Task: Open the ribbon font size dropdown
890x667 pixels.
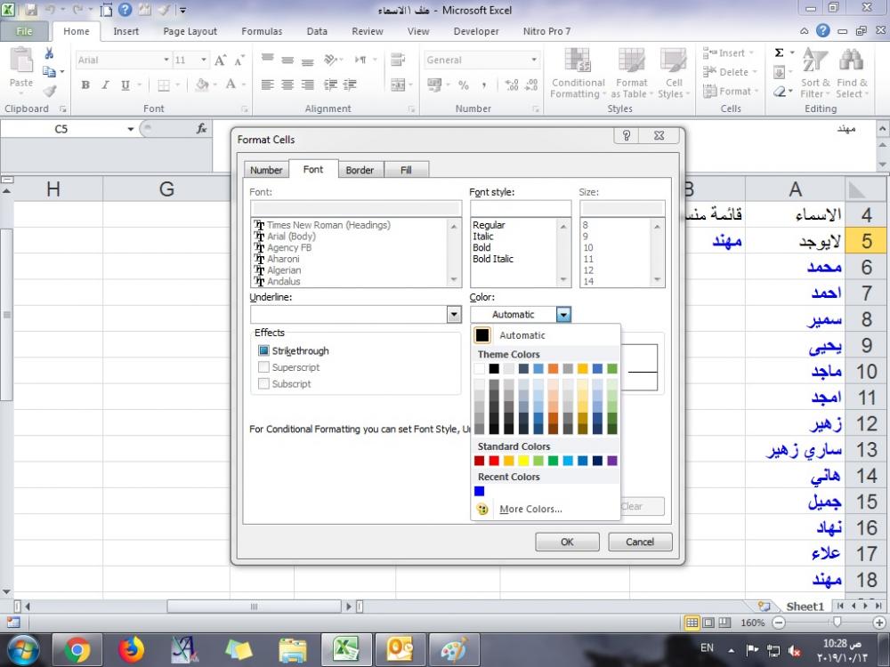Action: click(203, 60)
